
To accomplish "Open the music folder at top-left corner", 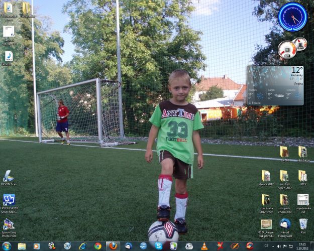I will coord(9,11).
